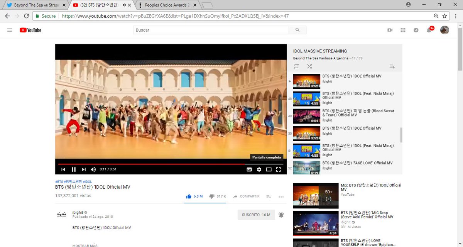Screen dimensions: 463x247
Task: Enter full screen mode
Action: (278, 169)
